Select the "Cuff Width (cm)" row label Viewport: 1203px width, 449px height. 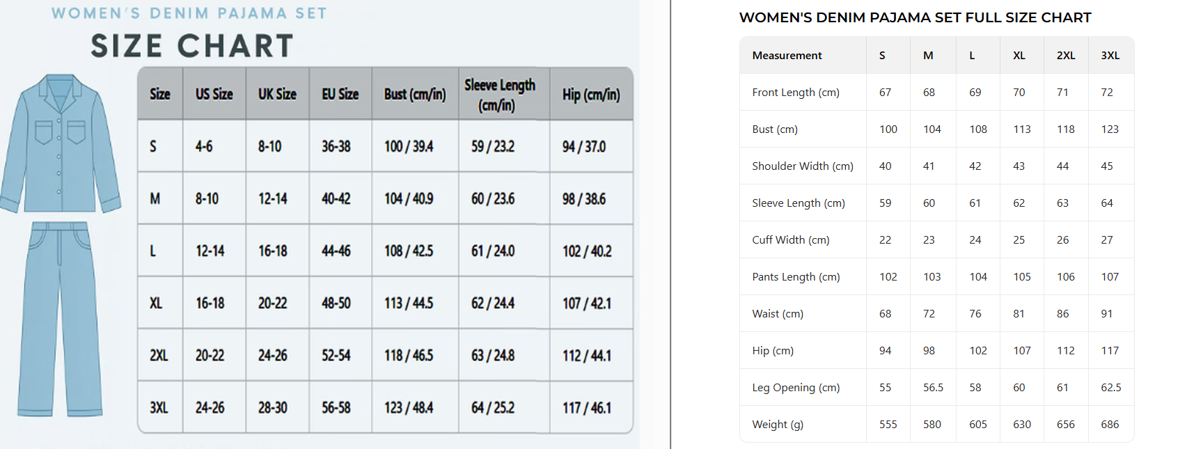click(791, 239)
